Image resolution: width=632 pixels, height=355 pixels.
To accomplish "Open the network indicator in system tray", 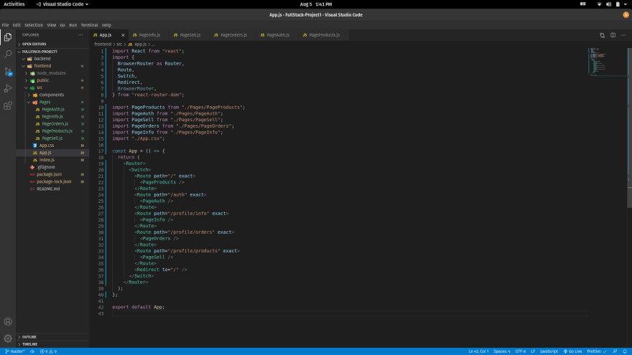I will coord(600,4).
